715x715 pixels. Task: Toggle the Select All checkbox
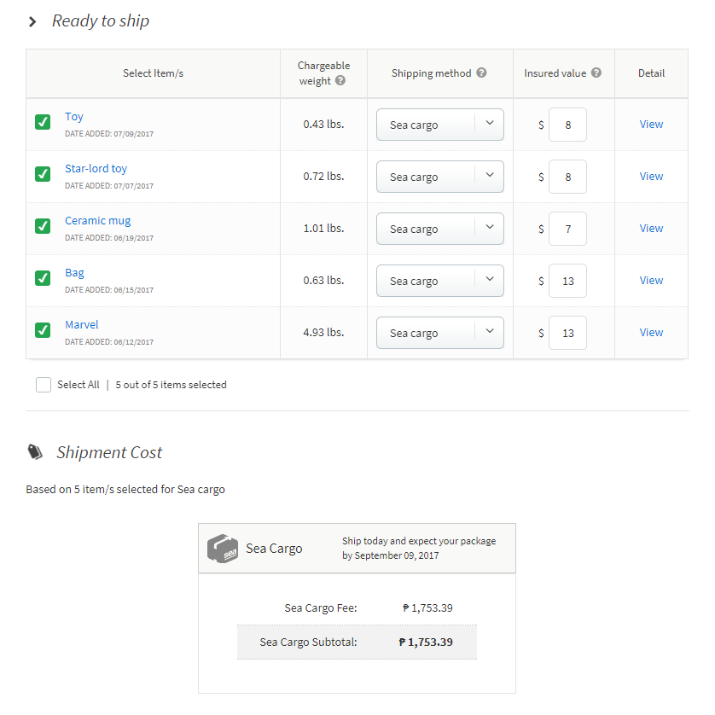[x=44, y=385]
